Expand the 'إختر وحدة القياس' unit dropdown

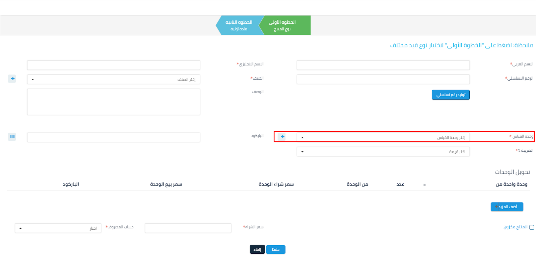click(x=383, y=137)
